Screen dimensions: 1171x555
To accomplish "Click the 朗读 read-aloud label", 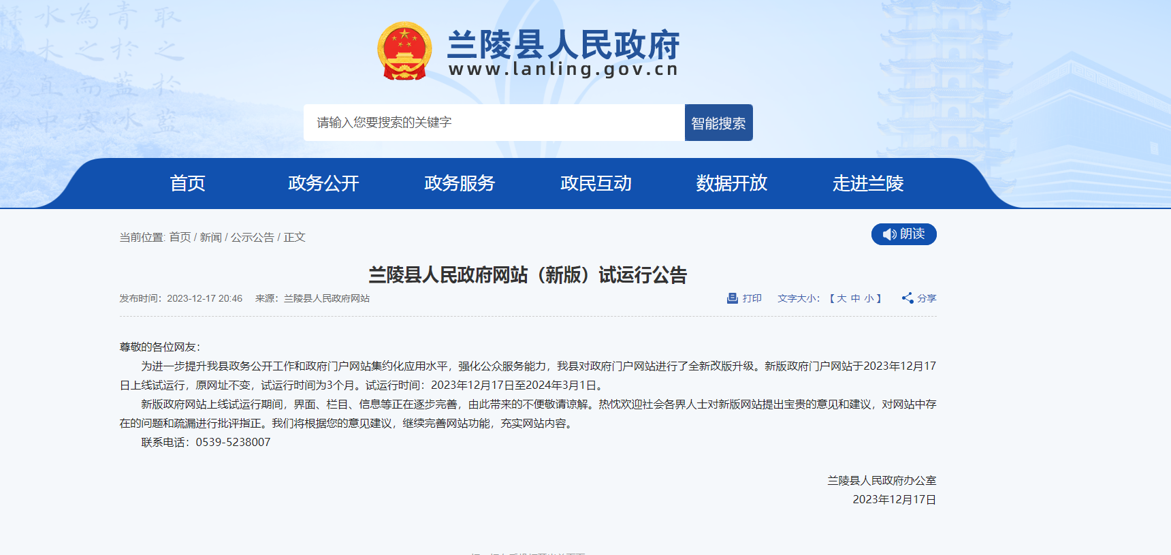I will [912, 234].
